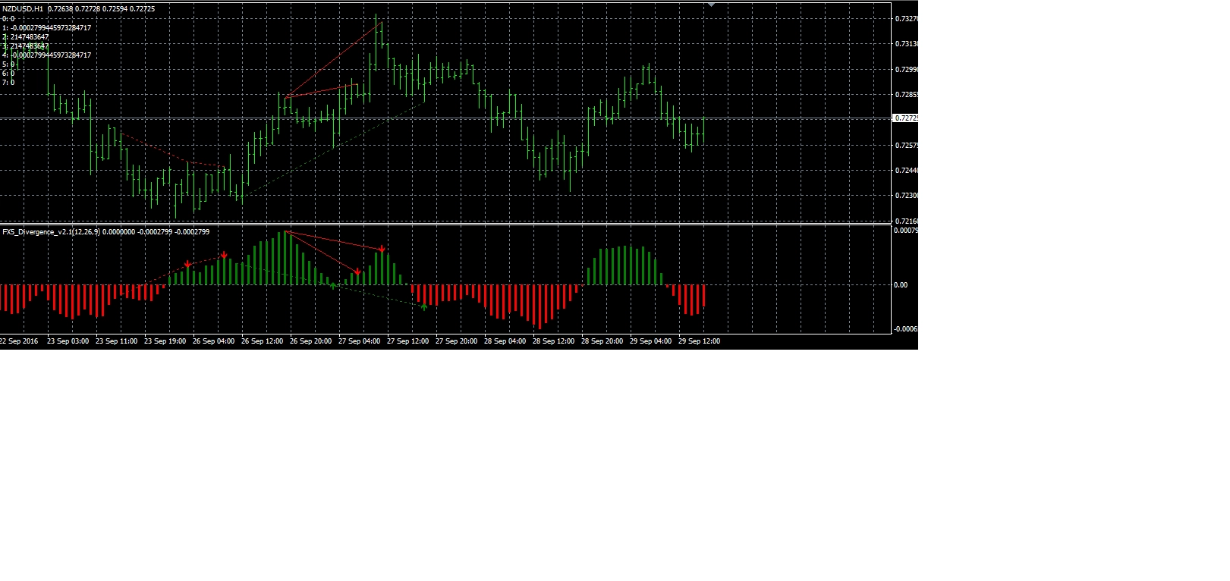Click the leftmost red down arrow in indicator
This screenshot has width=1230, height=581.
point(187,264)
